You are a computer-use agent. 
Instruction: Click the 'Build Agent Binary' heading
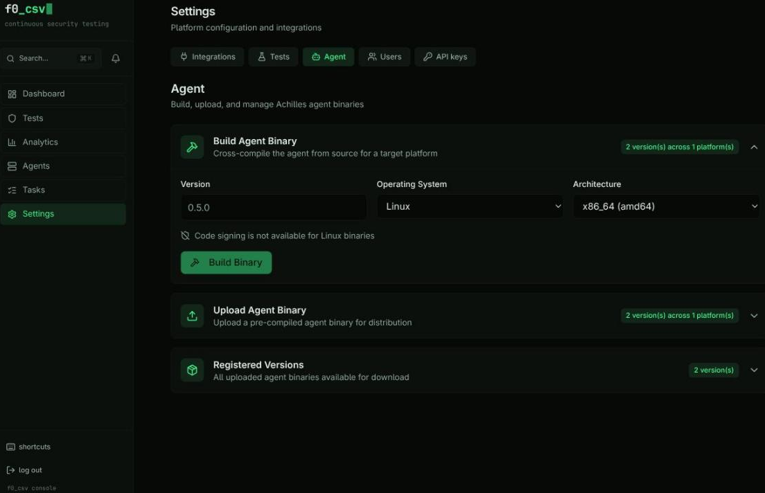coord(255,141)
